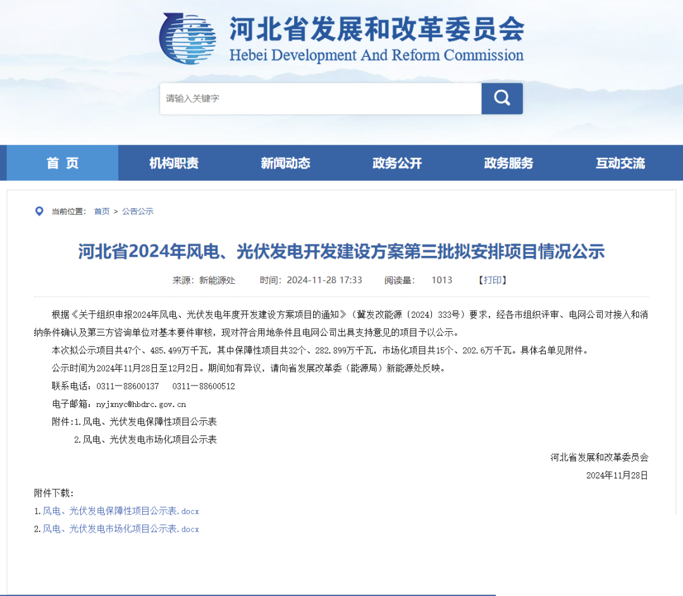Image resolution: width=683 pixels, height=596 pixels.
Task: Download 风电、光伏发电市场化项目公示表.docx
Action: tap(121, 529)
